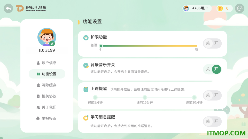This screenshot has height=139, width=248.
Task: Click the 举报投诉 warning icon
Action: 38,118
